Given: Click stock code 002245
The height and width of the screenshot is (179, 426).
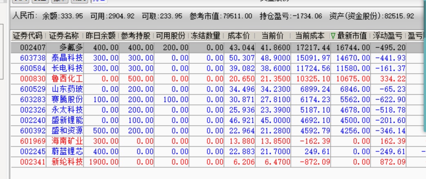Looking at the screenshot, I should point(33,151).
